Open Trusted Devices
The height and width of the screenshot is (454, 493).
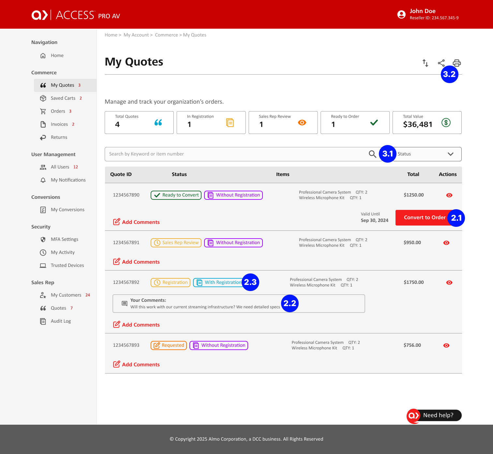click(67, 265)
